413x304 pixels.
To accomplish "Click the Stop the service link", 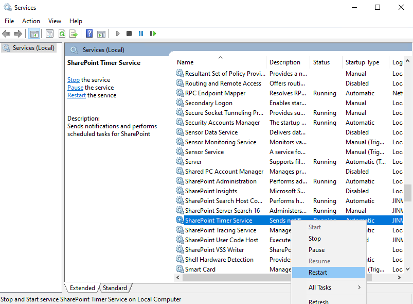I will 74,80.
